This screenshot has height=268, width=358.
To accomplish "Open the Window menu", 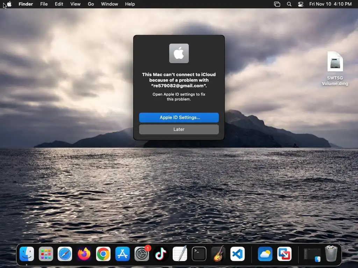I will tap(109, 4).
